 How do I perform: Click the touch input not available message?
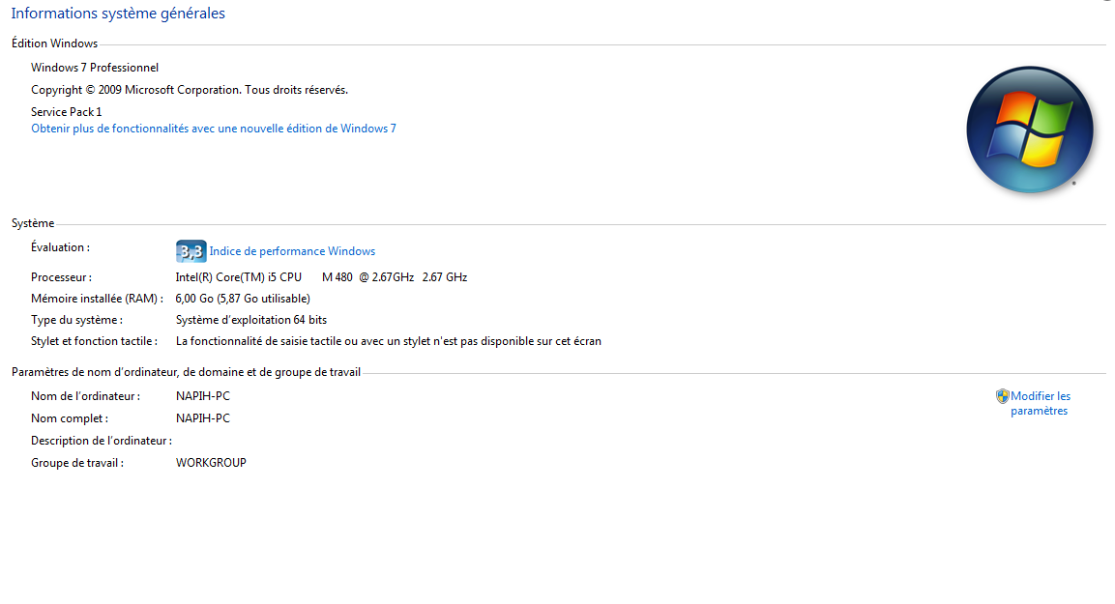(388, 341)
